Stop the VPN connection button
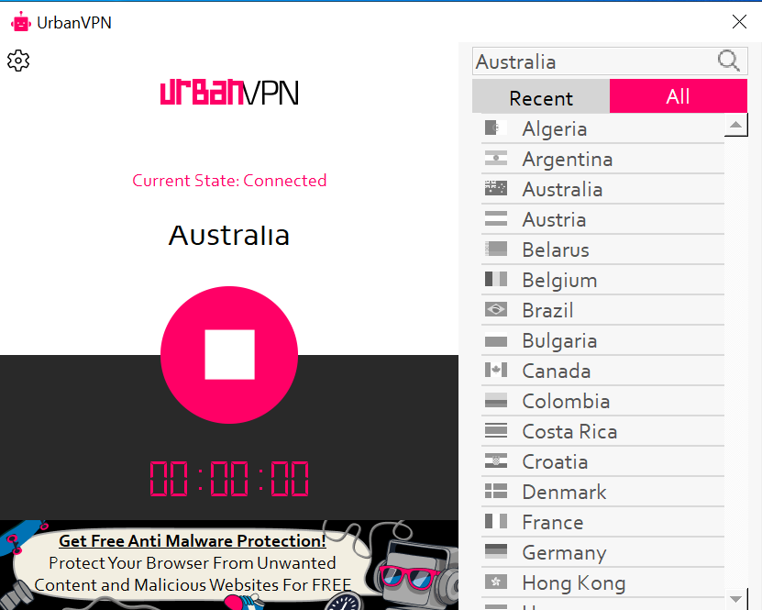 229,355
